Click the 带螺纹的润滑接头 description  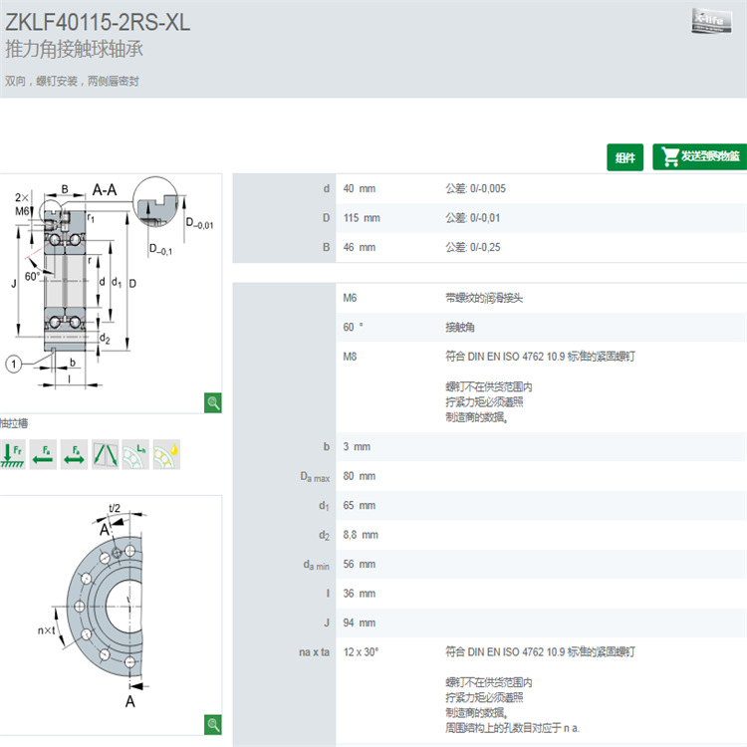click(x=484, y=298)
